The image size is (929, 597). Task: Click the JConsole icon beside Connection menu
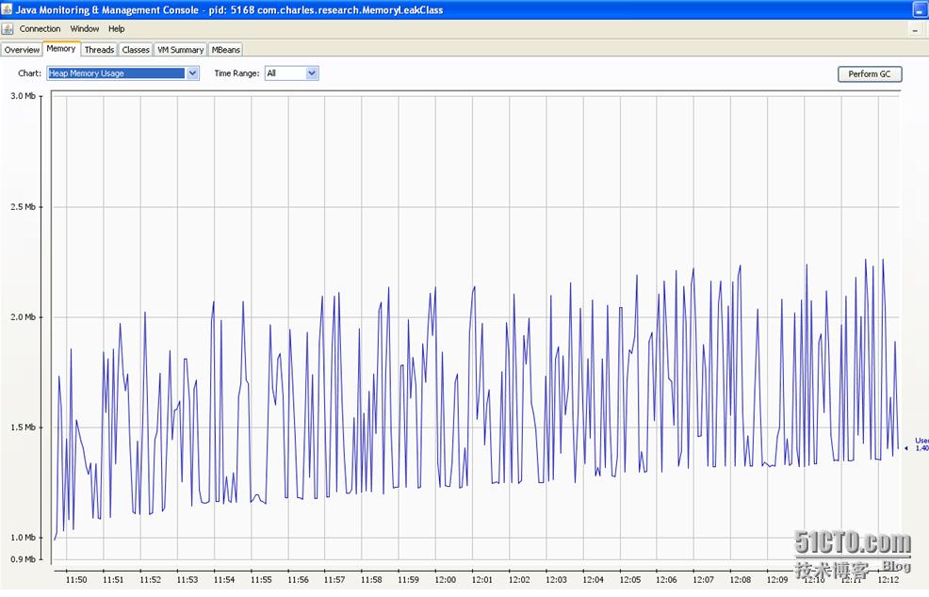pyautogui.click(x=8, y=28)
